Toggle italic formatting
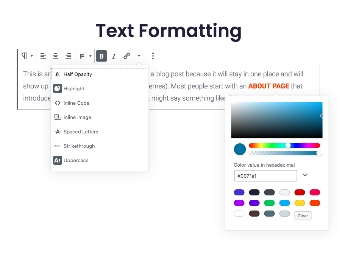345x254 pixels. (x=114, y=56)
